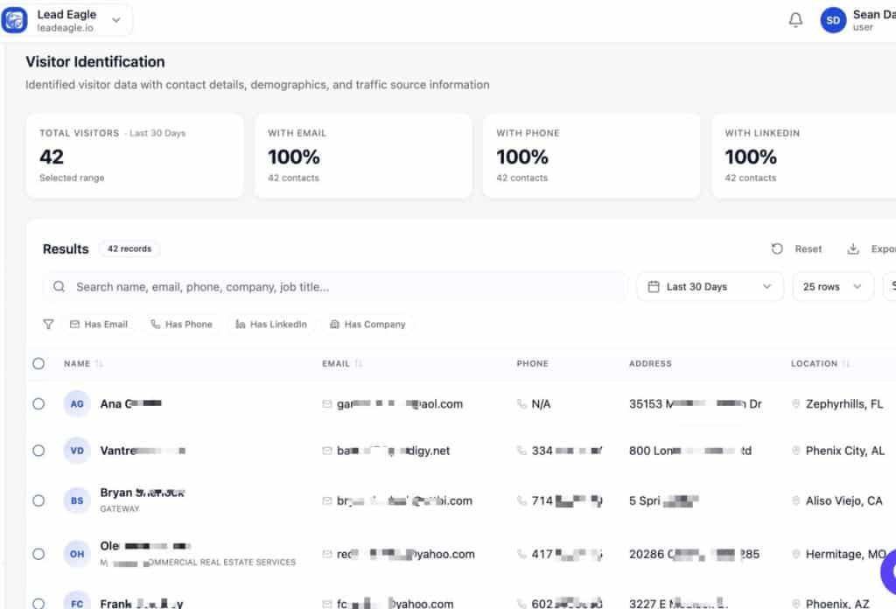Click the Hermitage, MO location text
896x609 pixels.
click(846, 554)
